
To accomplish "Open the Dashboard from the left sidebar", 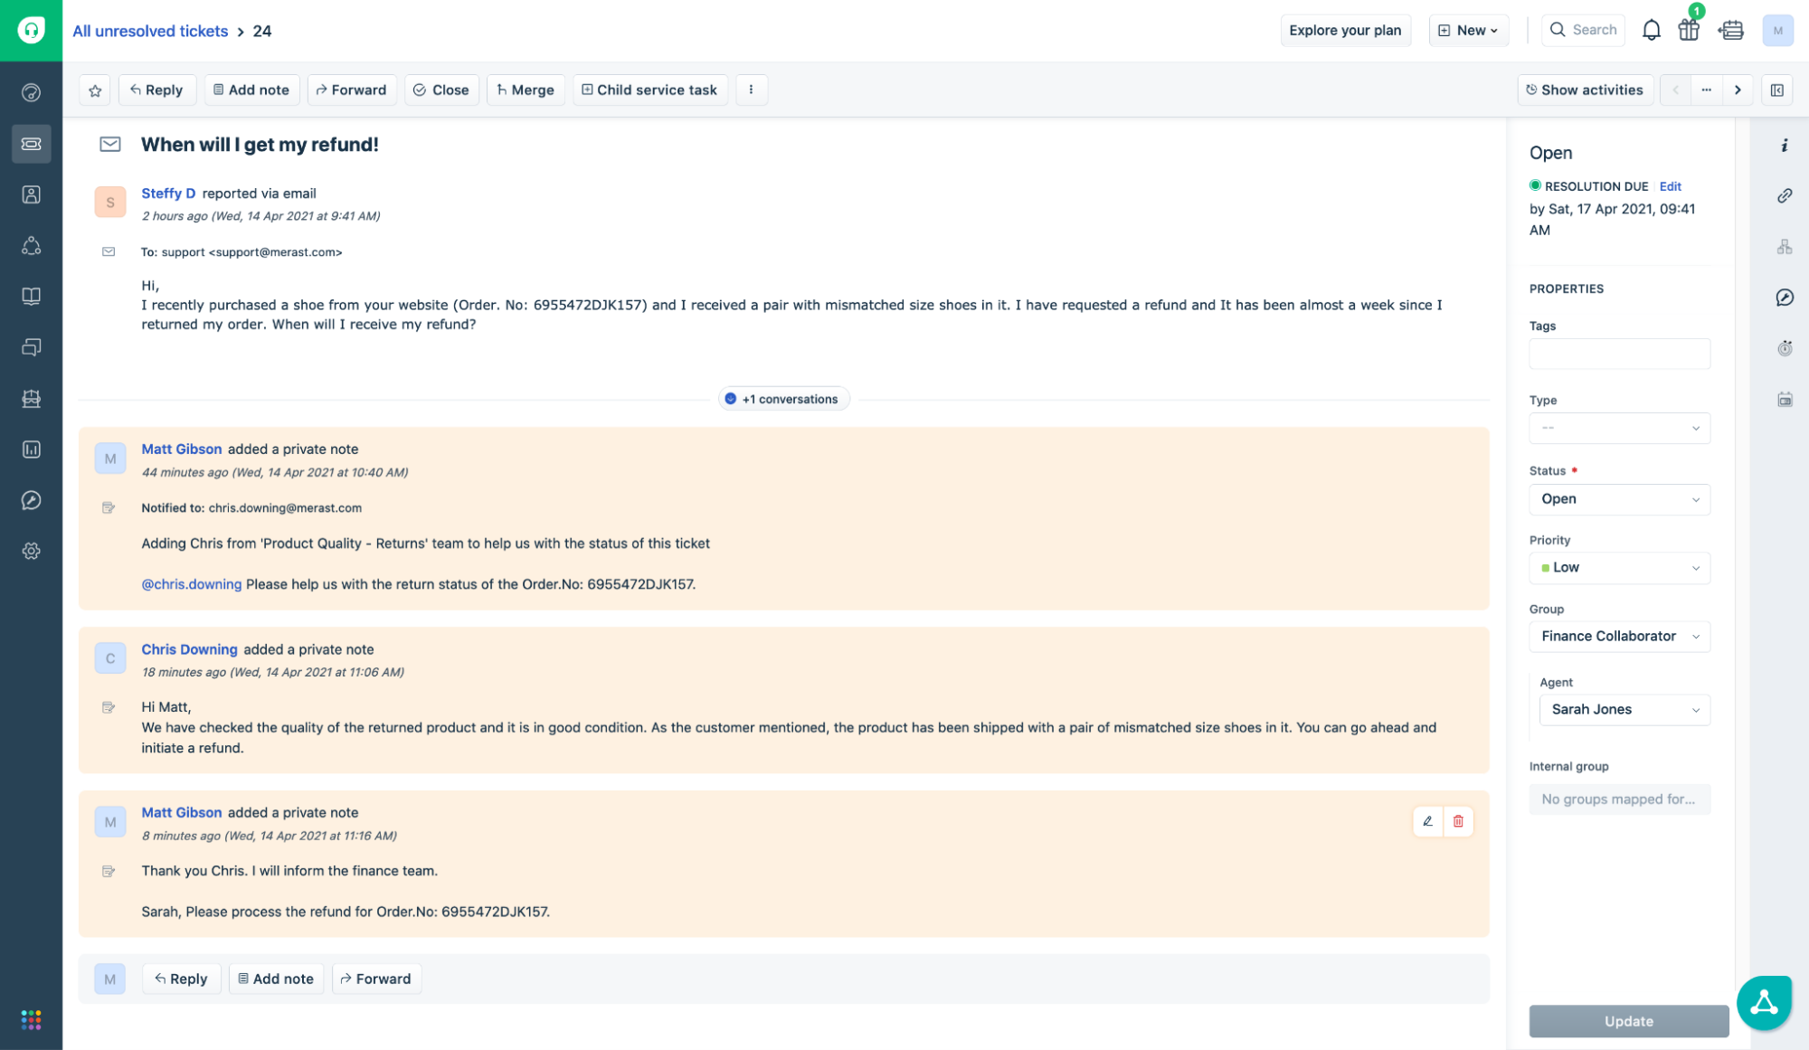I will 32,93.
